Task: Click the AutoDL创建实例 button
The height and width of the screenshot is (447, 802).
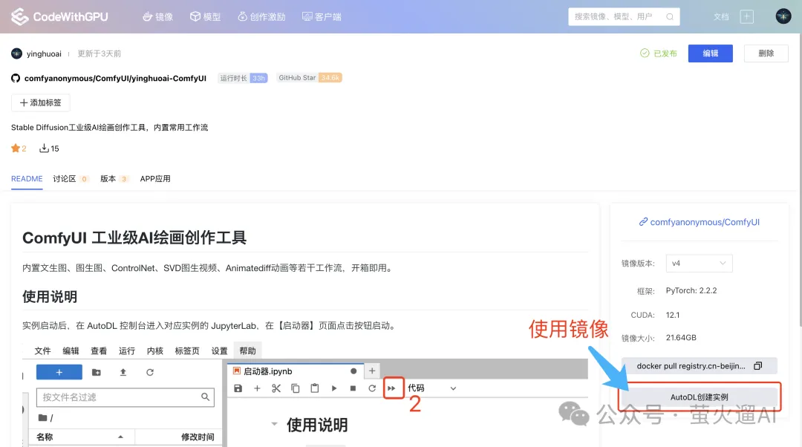Action: tap(699, 397)
